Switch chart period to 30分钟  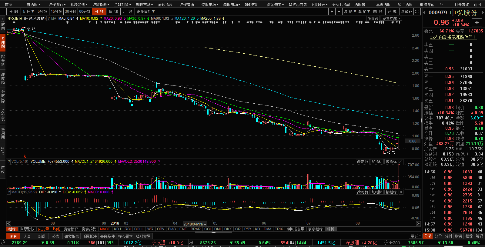[x=71, y=12]
